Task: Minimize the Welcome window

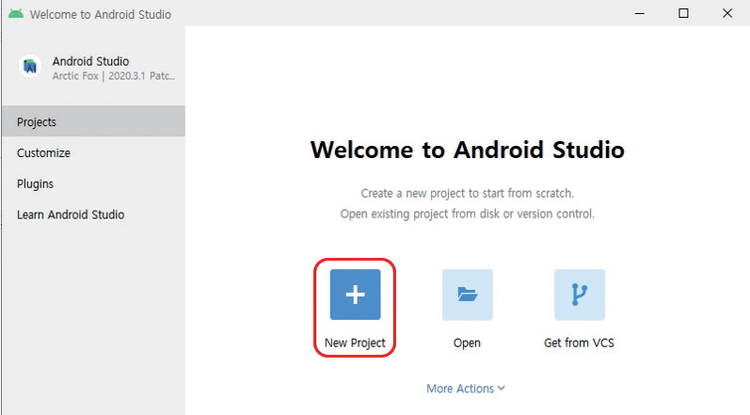Action: [x=640, y=13]
